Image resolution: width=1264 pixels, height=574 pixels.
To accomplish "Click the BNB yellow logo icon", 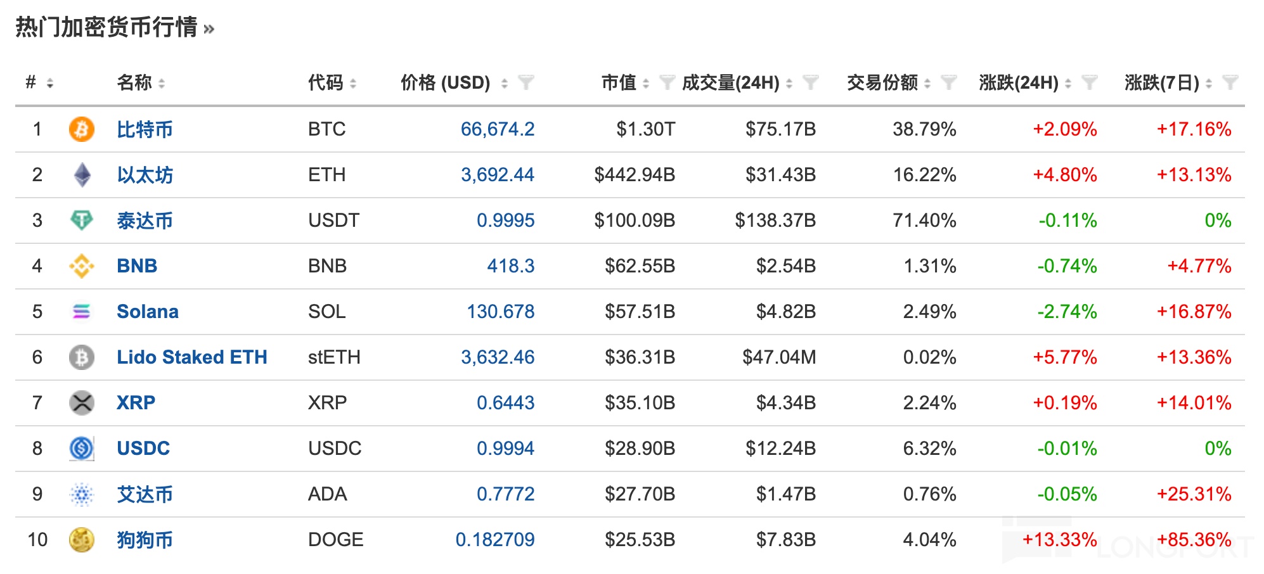I will point(81,266).
